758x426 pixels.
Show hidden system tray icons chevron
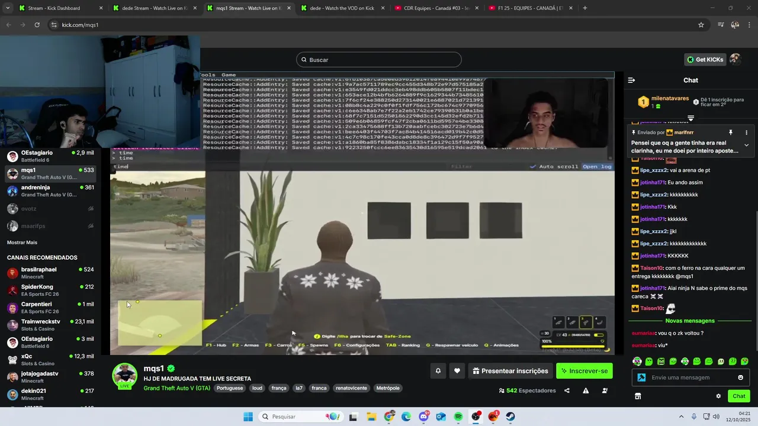(x=681, y=417)
